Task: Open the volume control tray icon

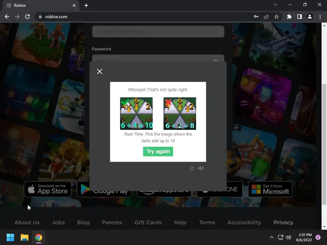Action: tap(288, 237)
